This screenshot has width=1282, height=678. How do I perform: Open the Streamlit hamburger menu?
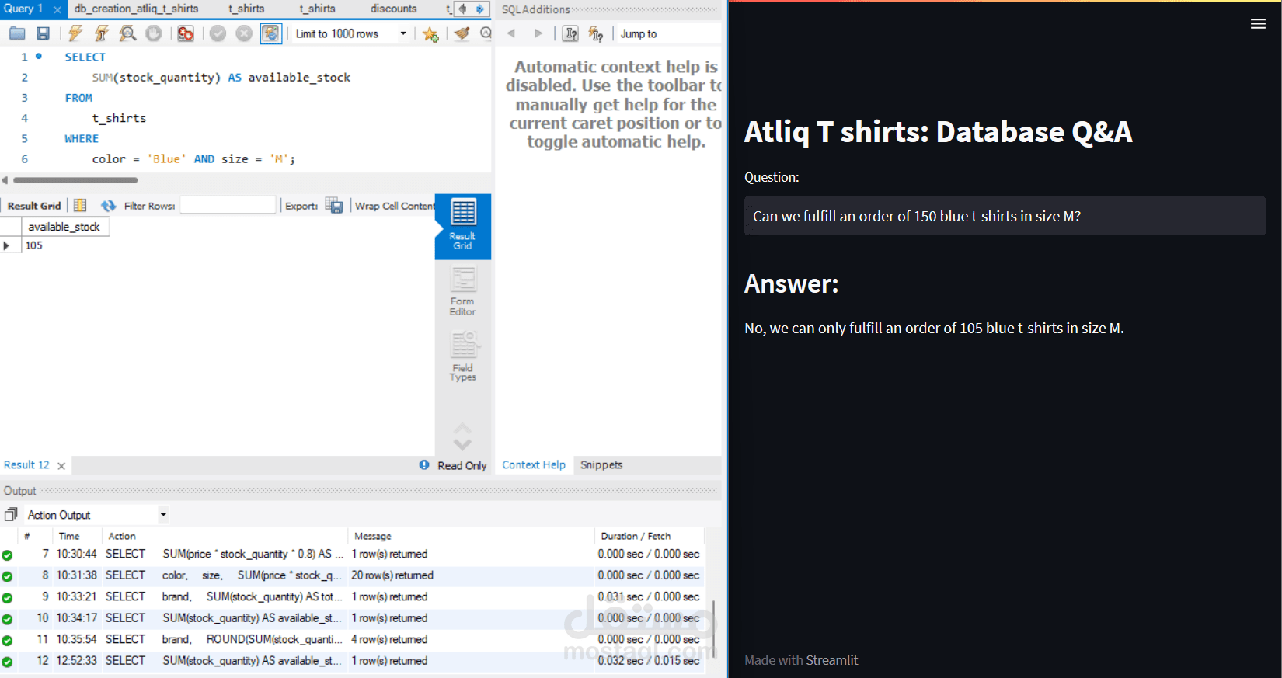point(1258,24)
